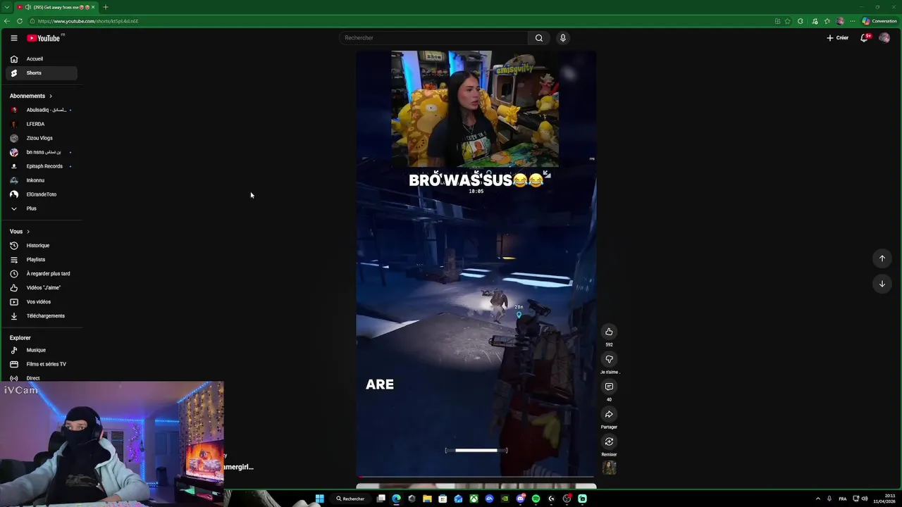Go to the previous Short arrow

tap(882, 258)
